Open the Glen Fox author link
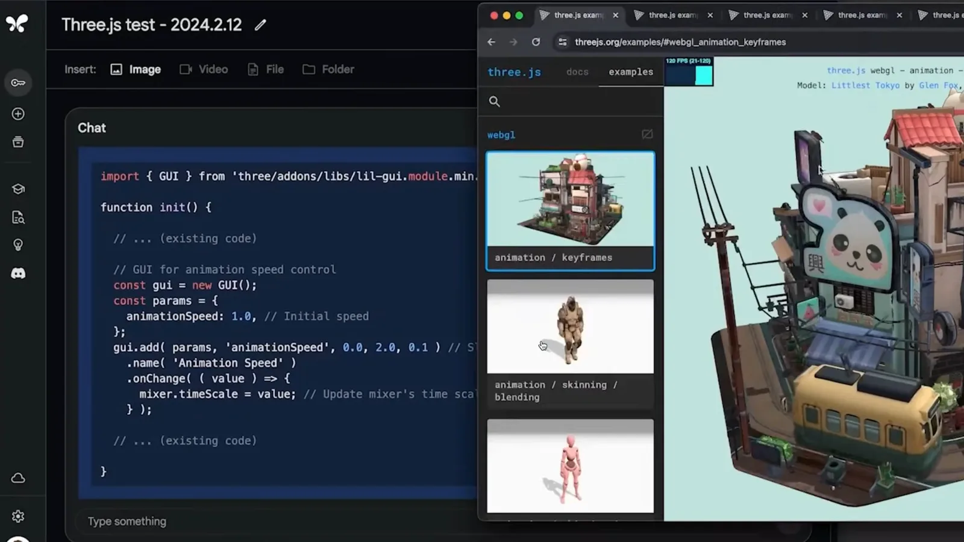 click(x=938, y=86)
